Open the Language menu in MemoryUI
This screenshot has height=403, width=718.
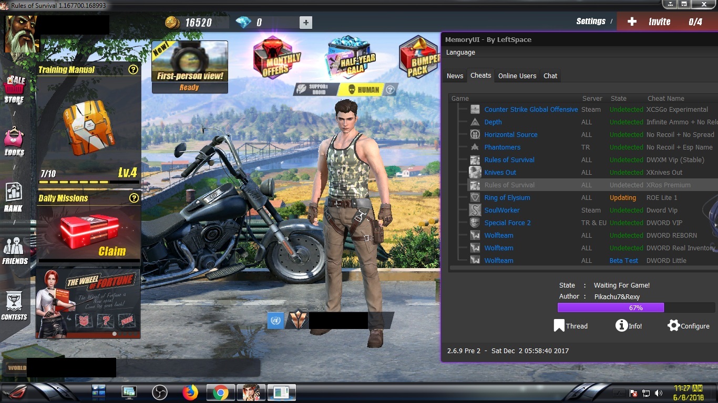coord(460,52)
